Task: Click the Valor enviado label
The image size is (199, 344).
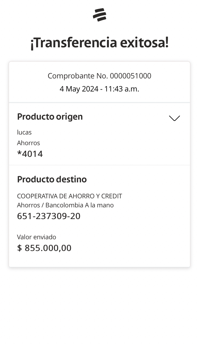Action: pyautogui.click(x=37, y=237)
